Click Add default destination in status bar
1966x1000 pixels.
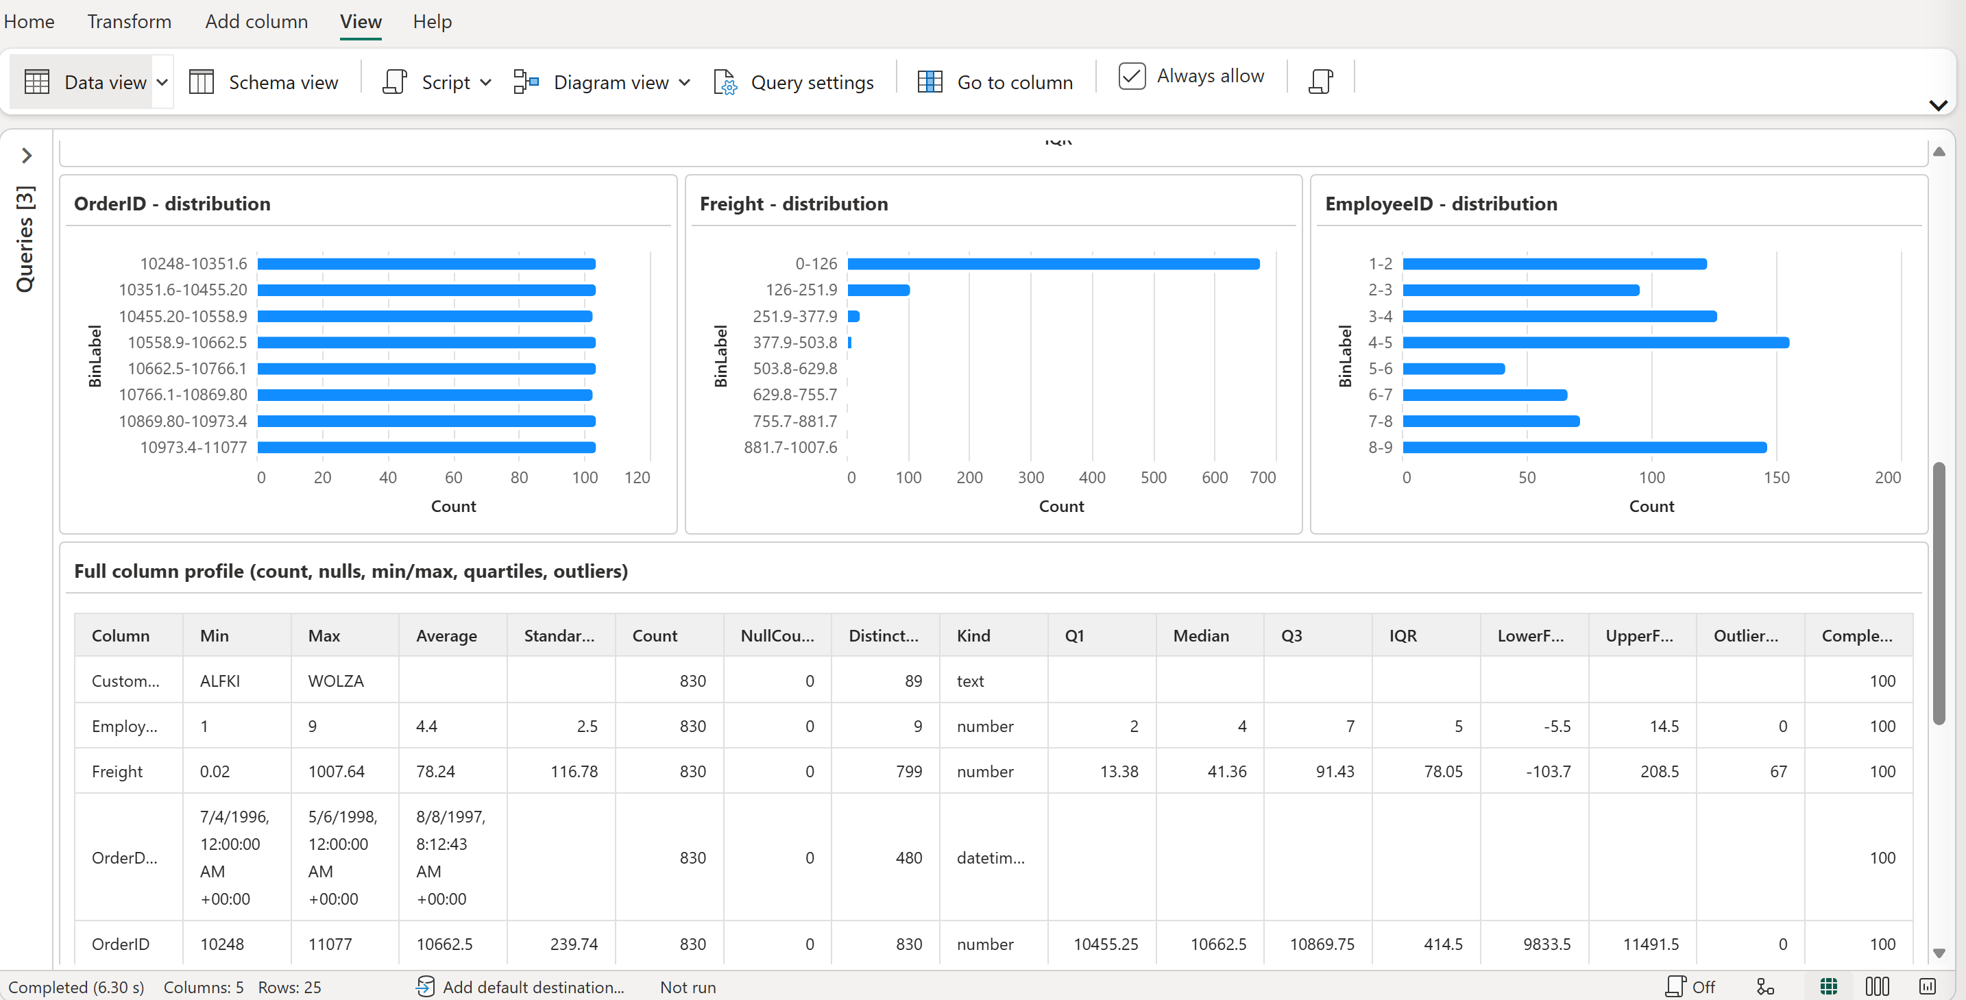click(520, 987)
